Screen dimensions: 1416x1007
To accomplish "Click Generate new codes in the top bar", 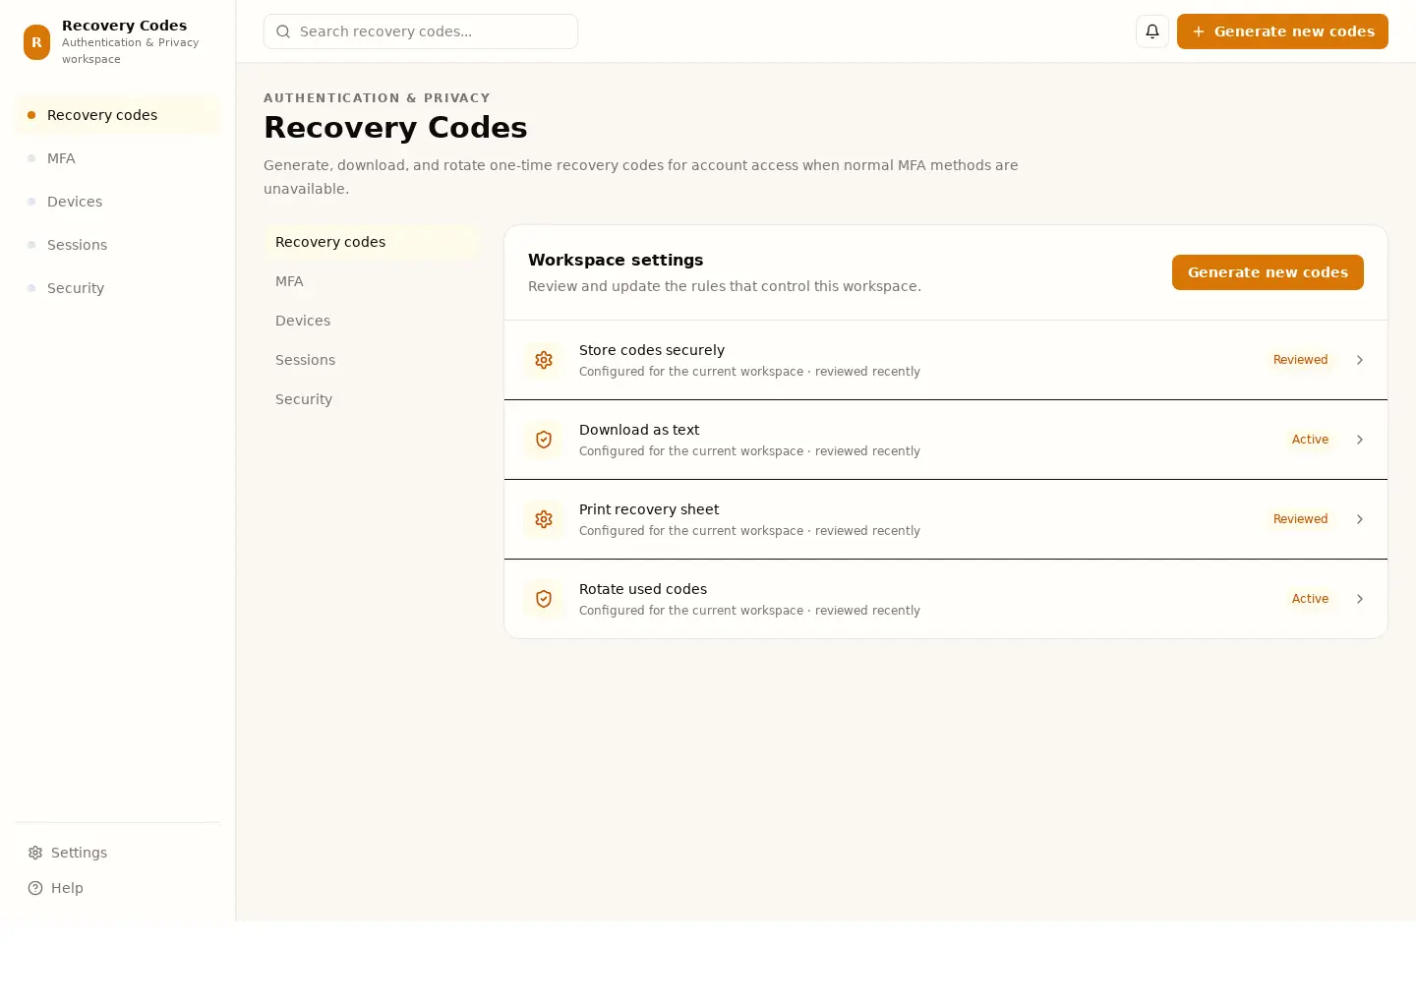I will coord(1282,31).
